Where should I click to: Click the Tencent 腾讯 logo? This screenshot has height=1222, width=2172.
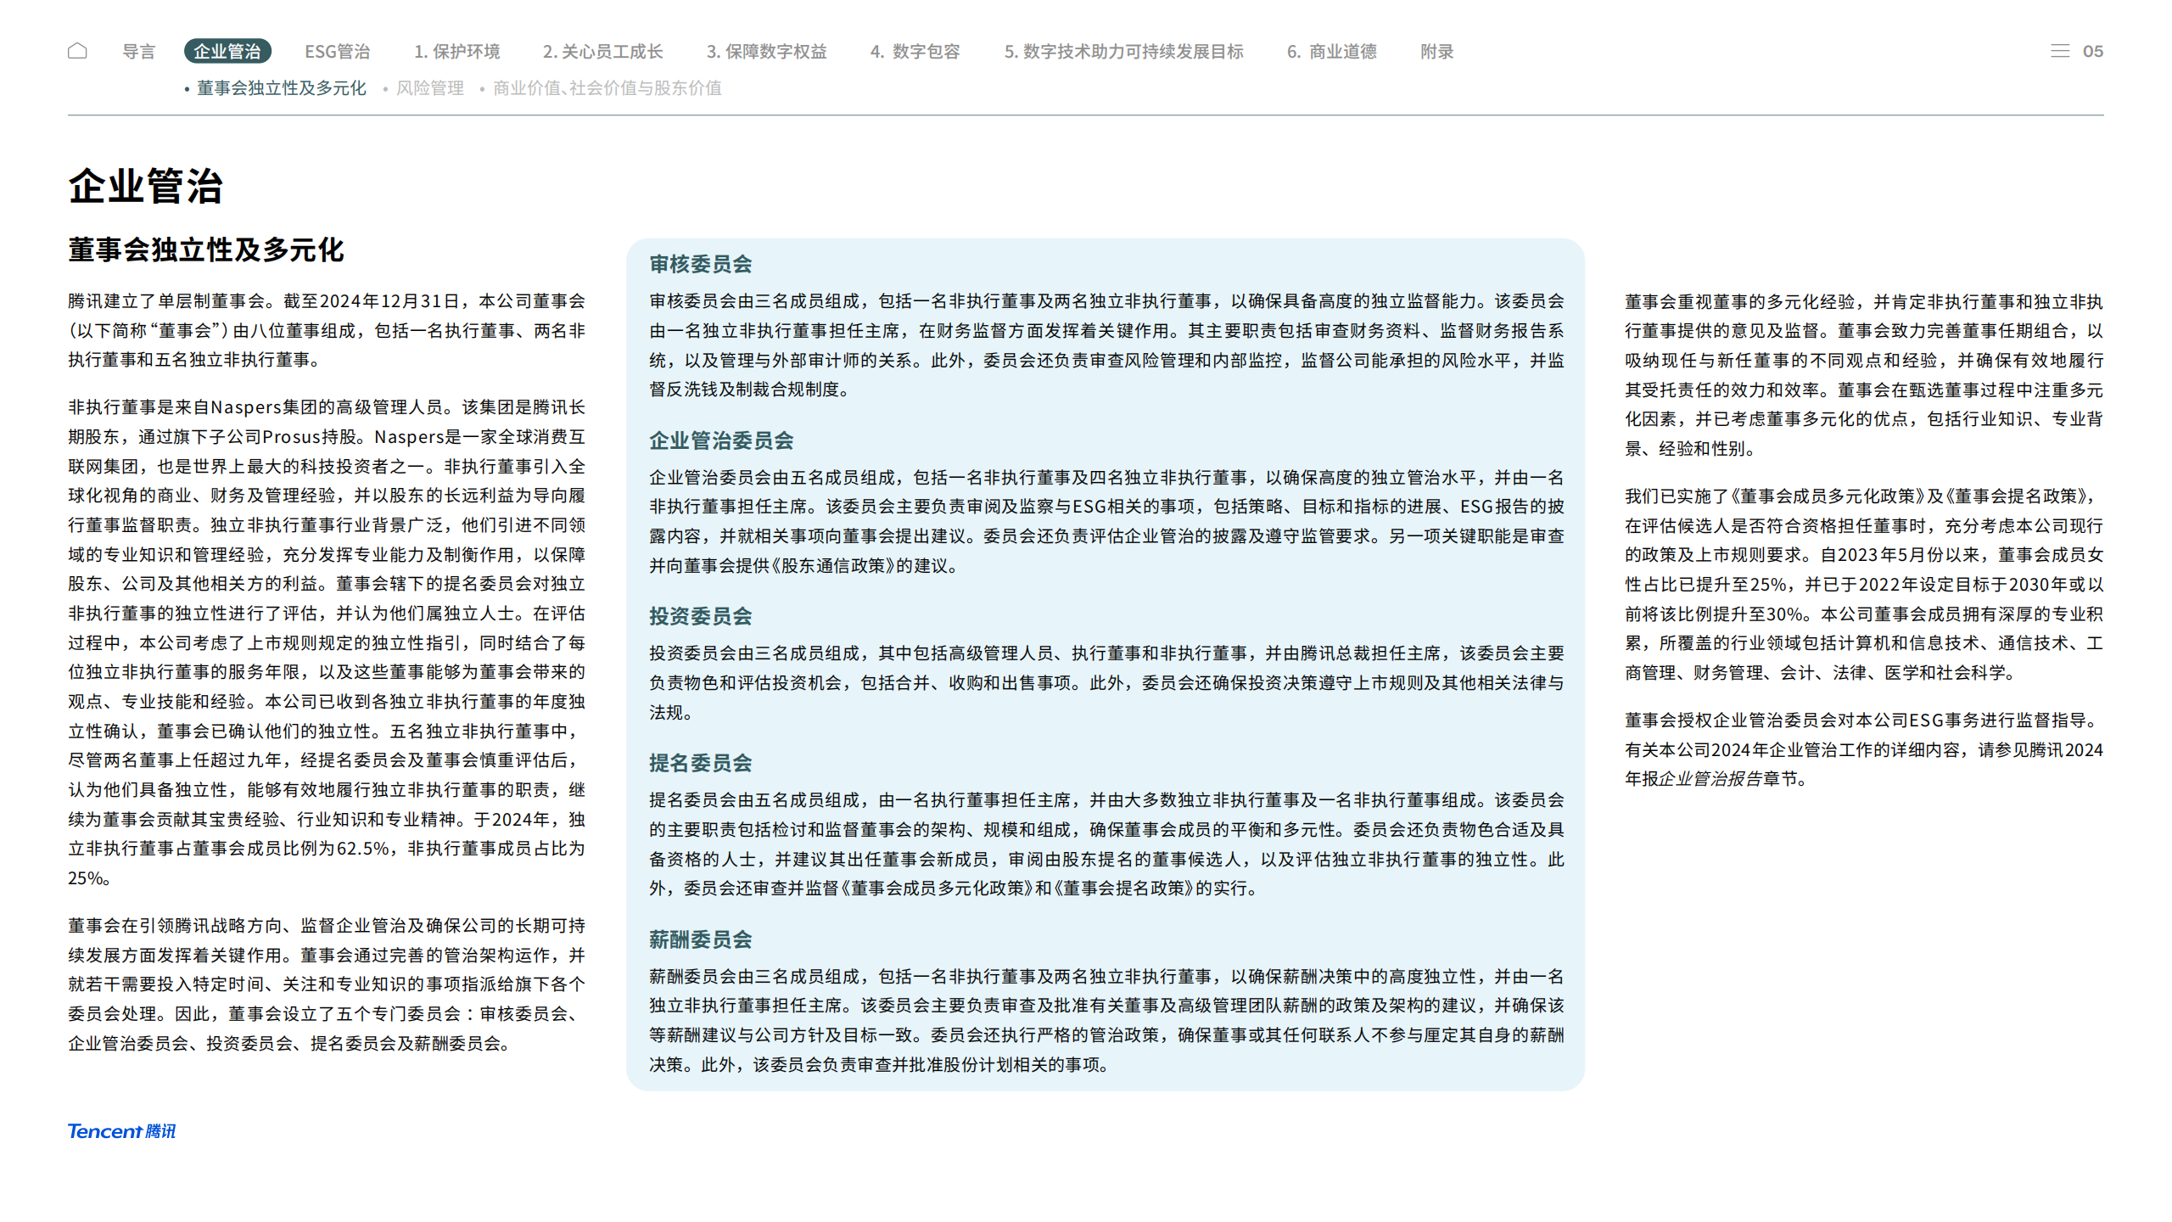coord(121,1131)
